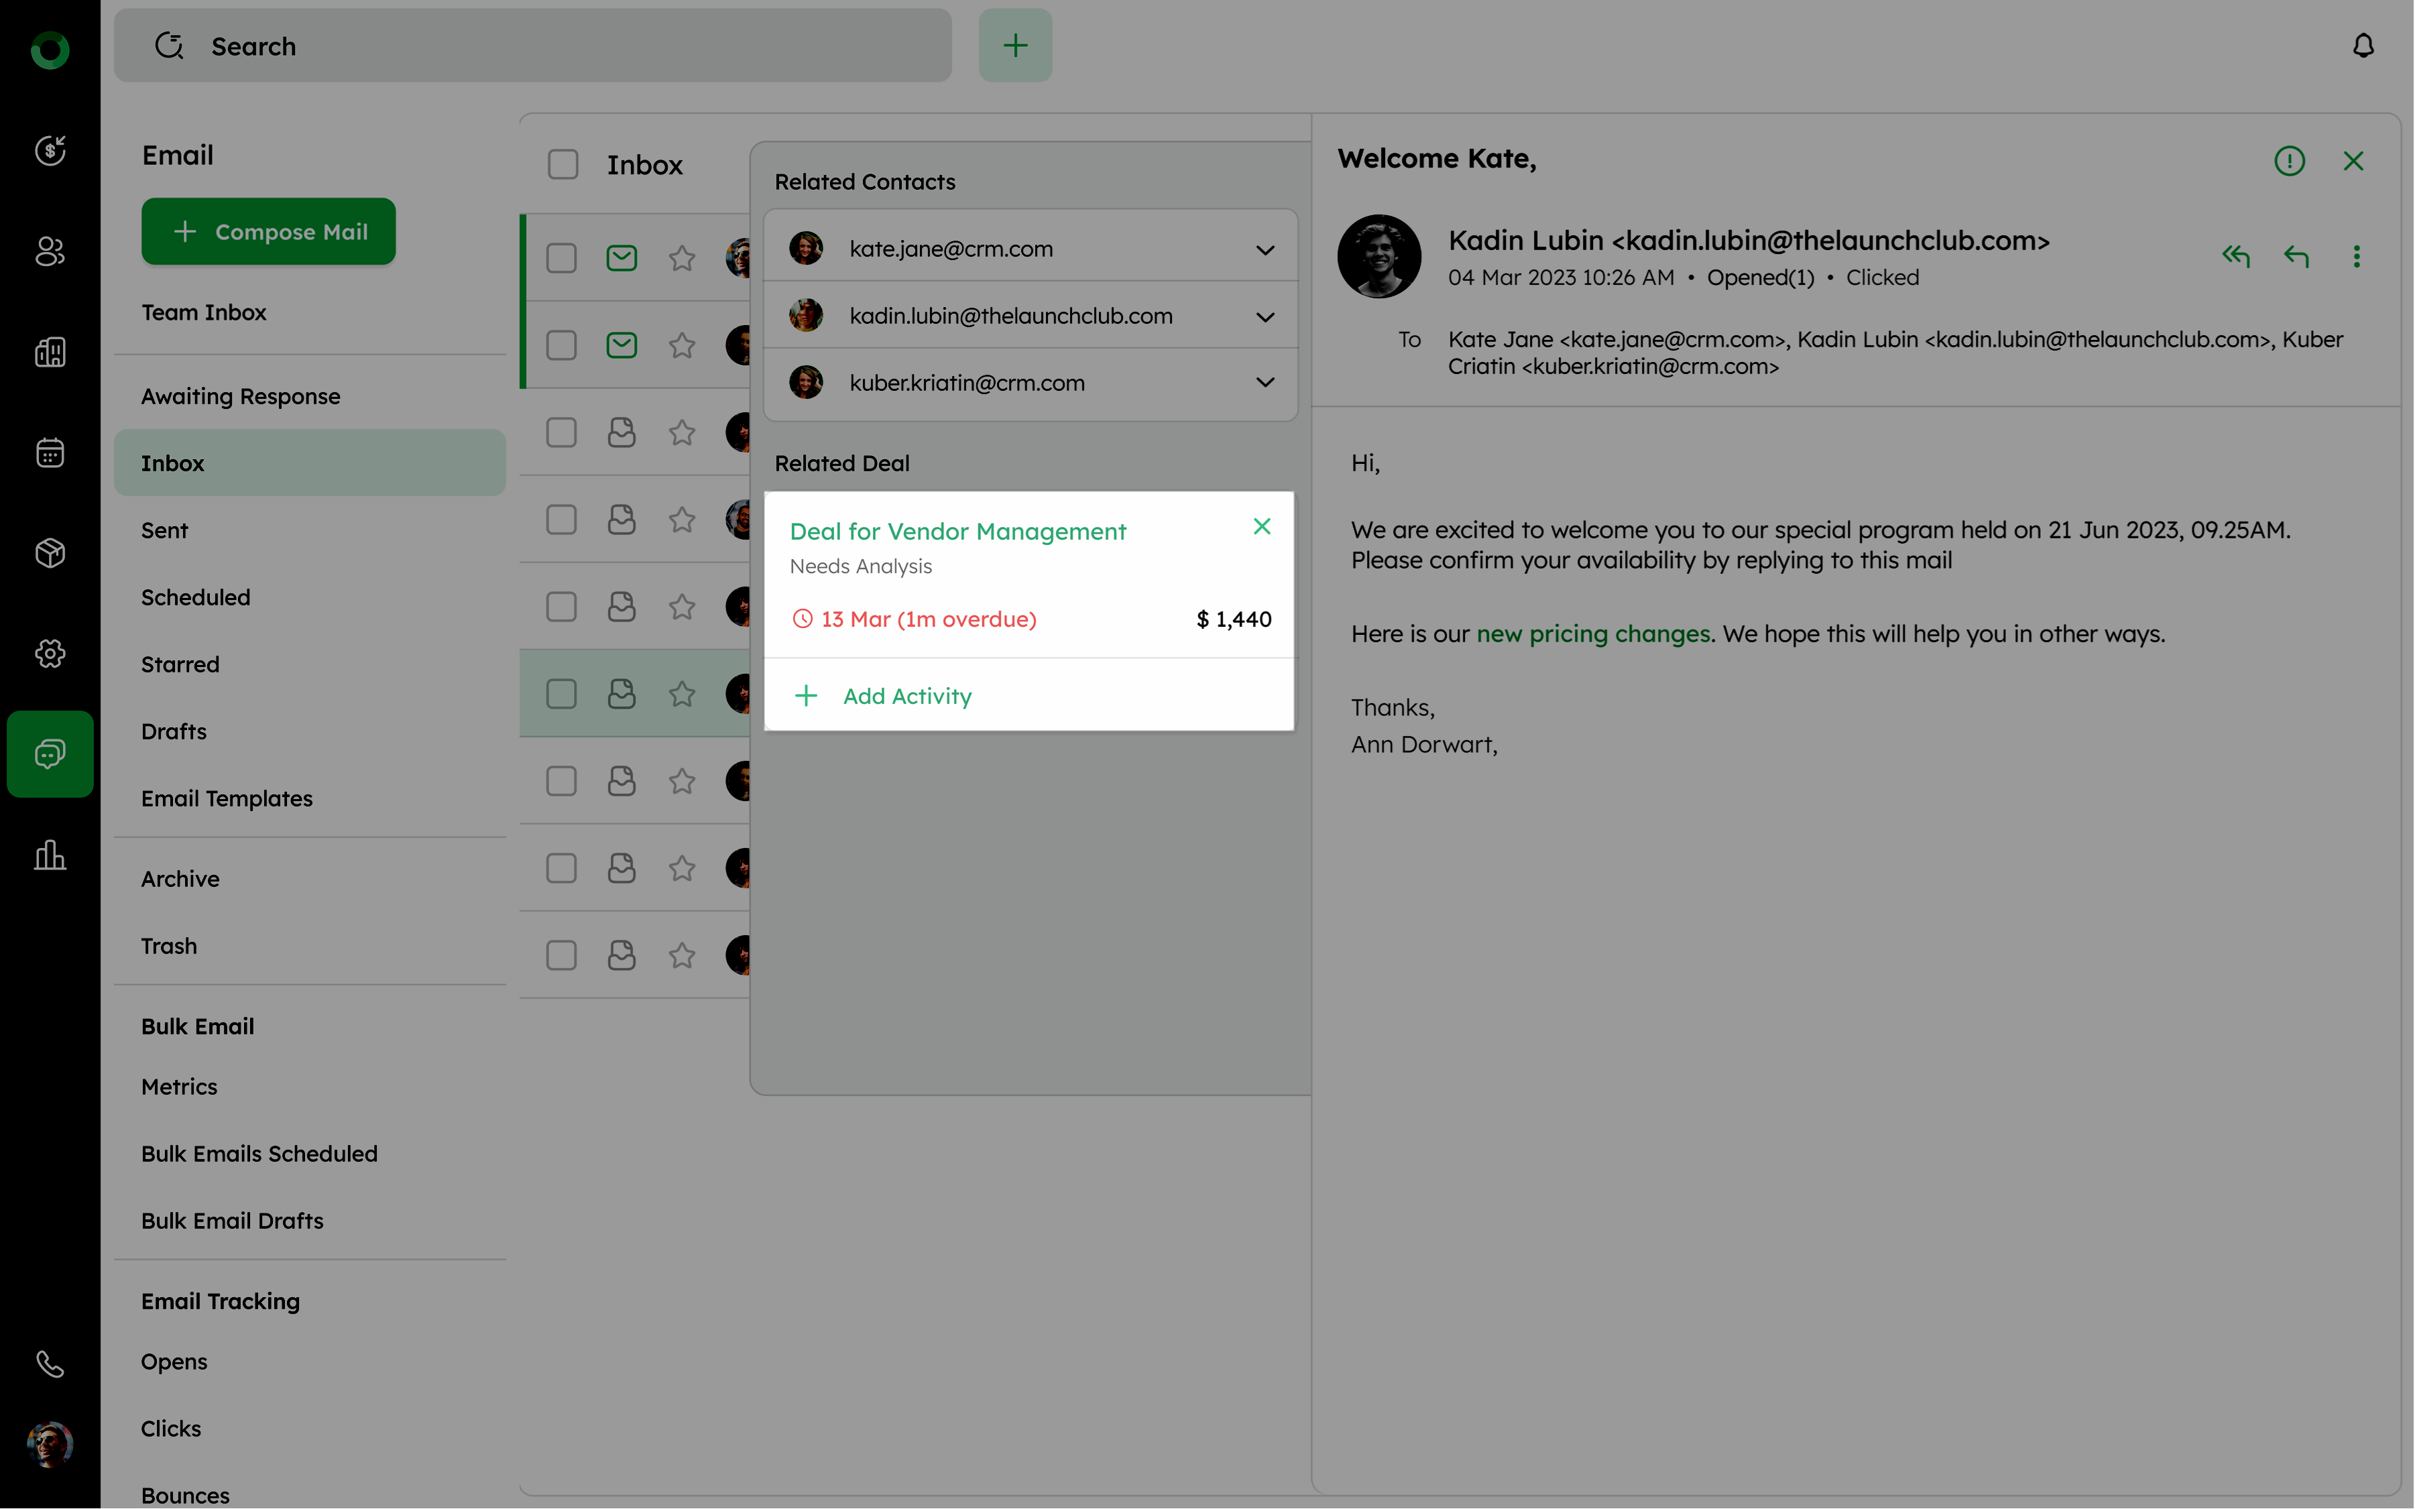Expand the kuber.kriatin@crm.com contact
The height and width of the screenshot is (1509, 2415).
pos(1264,382)
